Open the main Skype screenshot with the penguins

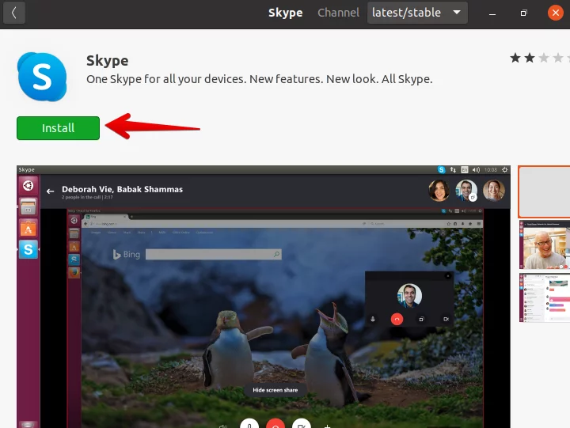point(264,297)
